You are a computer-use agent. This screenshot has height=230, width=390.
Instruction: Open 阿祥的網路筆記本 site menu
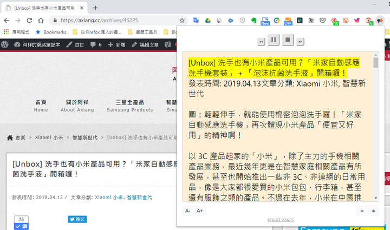tap(37, 45)
